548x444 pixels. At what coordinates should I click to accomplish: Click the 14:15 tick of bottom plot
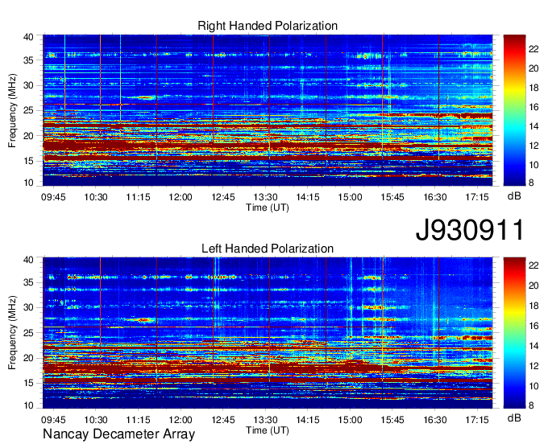308,420
